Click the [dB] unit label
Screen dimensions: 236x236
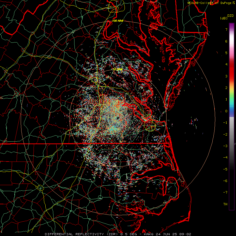coord(224,18)
